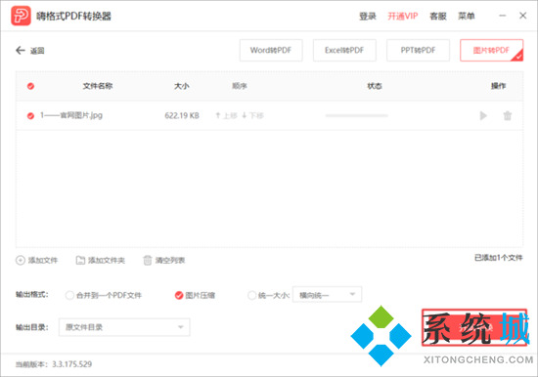Image resolution: width=538 pixels, height=377 pixels.
Task: Uncheck the 1——官网图片.jpg row checkbox
Action: (x=30, y=116)
